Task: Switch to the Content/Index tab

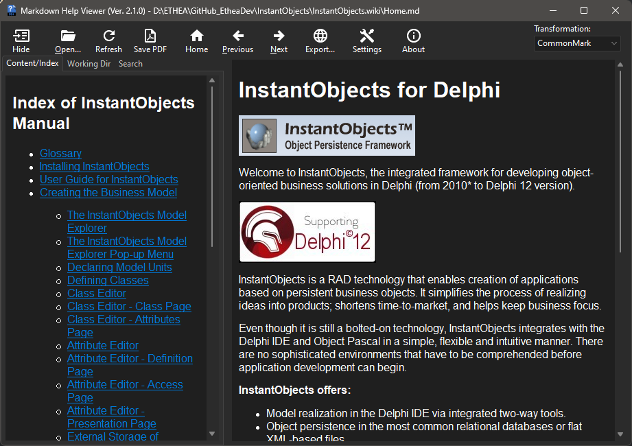Action: coord(32,63)
